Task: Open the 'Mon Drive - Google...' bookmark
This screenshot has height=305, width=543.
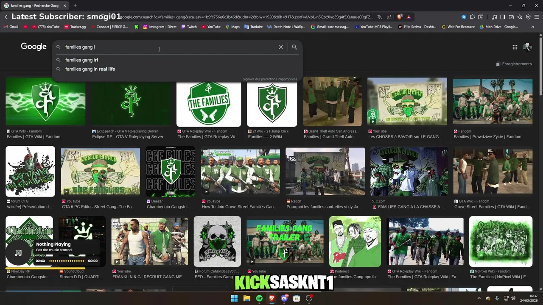Action: point(498,27)
